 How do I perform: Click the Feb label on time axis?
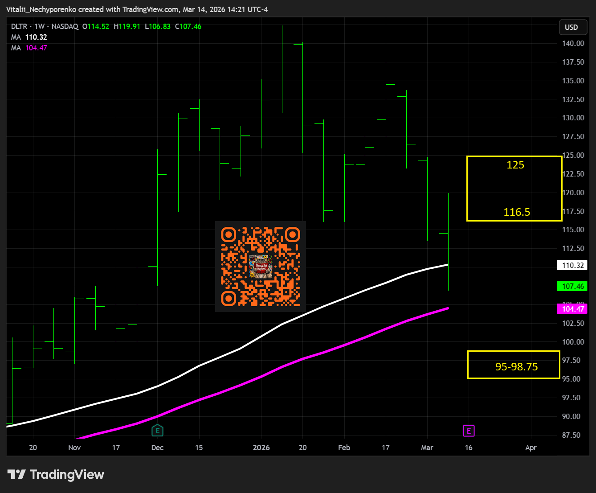pos(344,448)
